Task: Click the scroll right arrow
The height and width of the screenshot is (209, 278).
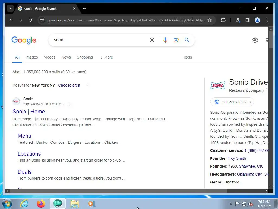Action: [266, 191]
